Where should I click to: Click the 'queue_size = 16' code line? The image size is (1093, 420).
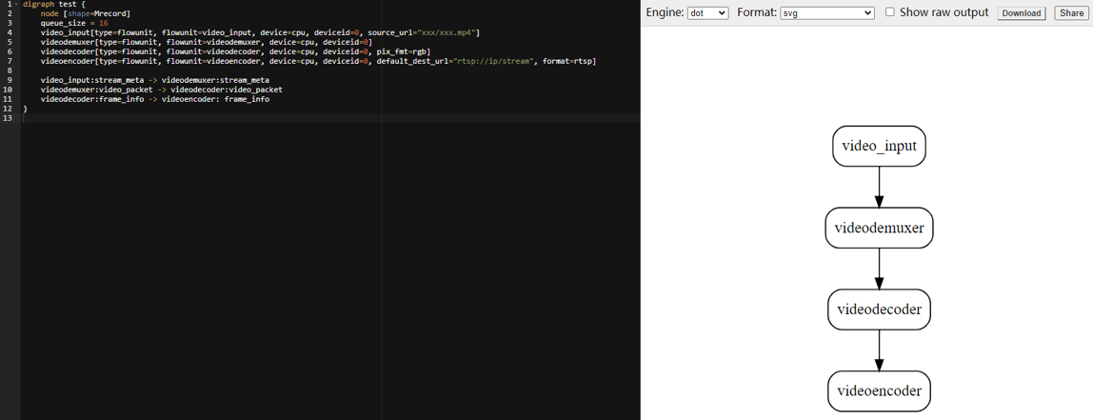pyautogui.click(x=74, y=23)
